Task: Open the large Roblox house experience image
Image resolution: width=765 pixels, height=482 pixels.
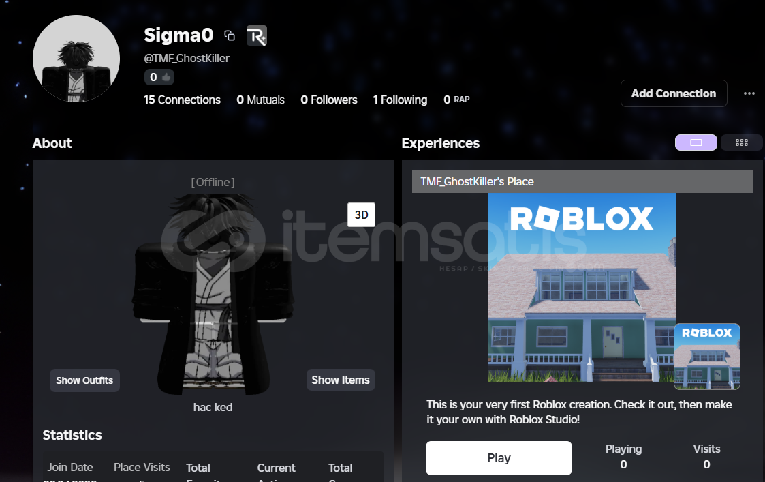Action: pos(582,287)
